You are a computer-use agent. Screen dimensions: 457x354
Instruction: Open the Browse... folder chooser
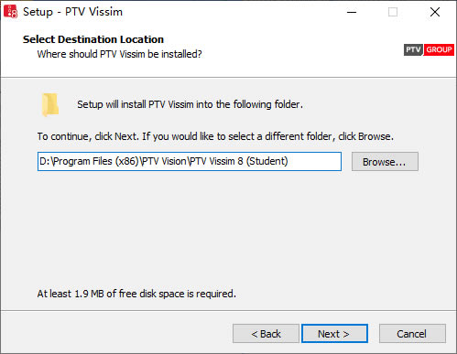(385, 162)
